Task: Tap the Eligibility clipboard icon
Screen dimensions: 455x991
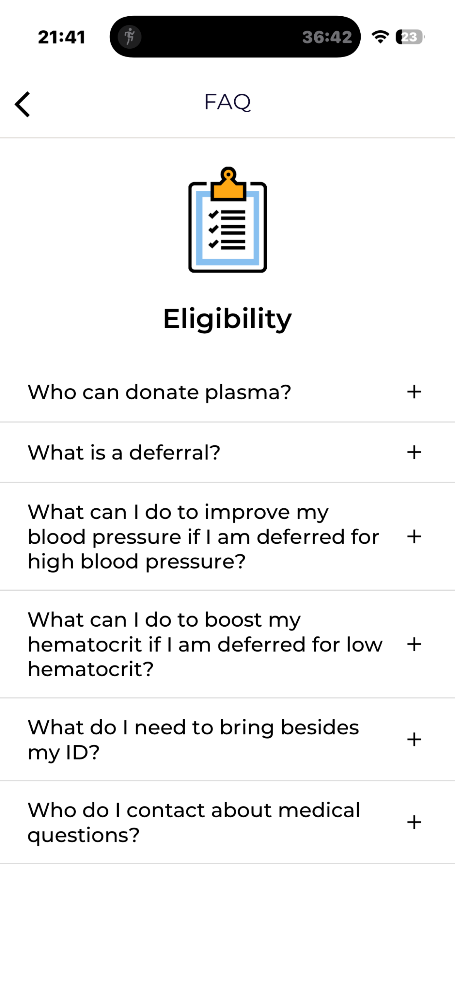Action: (x=227, y=219)
